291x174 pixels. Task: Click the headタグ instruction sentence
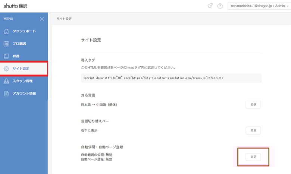coord(128,68)
